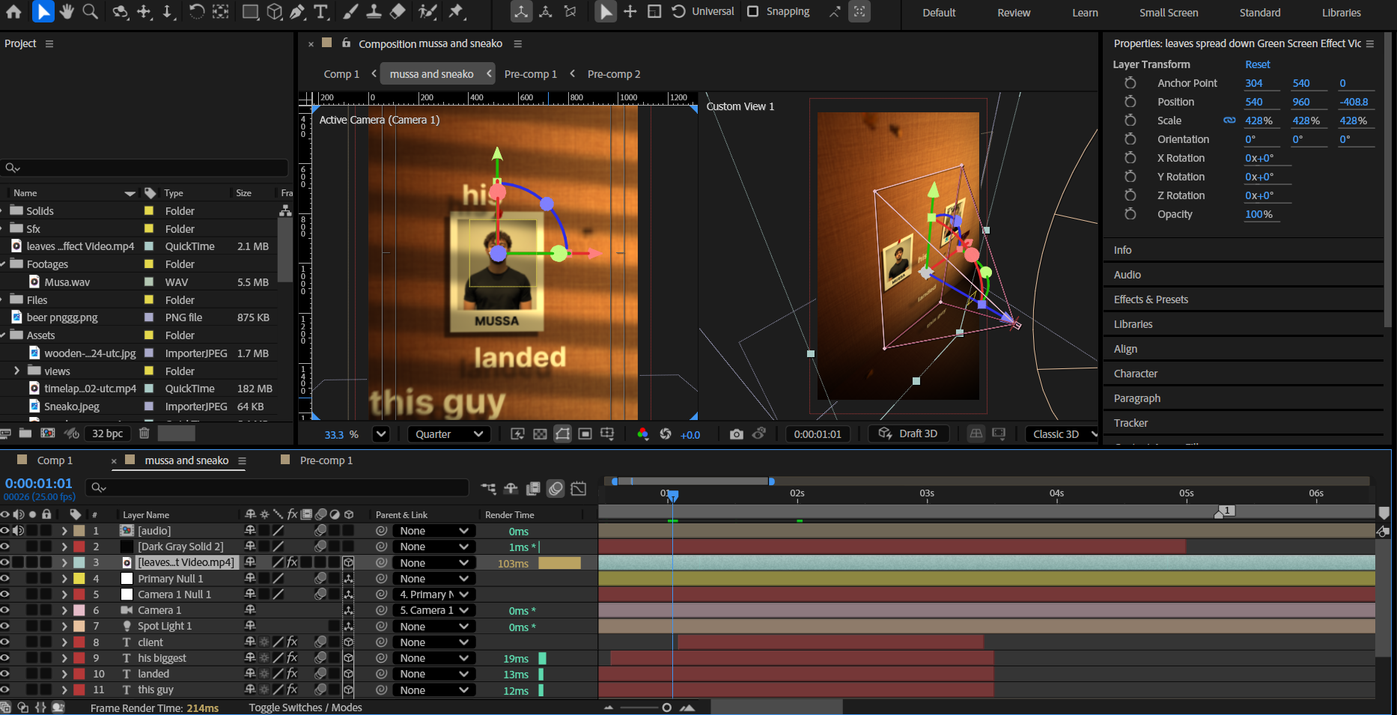Viewport: 1397px width, 715px height.
Task: Select the Zoom tool
Action: point(90,11)
